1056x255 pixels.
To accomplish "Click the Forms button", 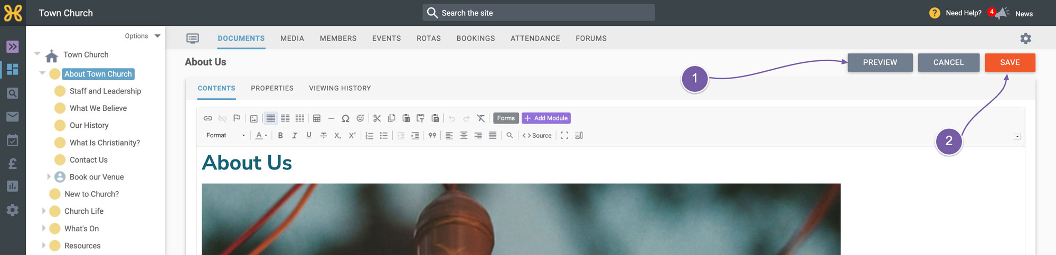I will (506, 118).
